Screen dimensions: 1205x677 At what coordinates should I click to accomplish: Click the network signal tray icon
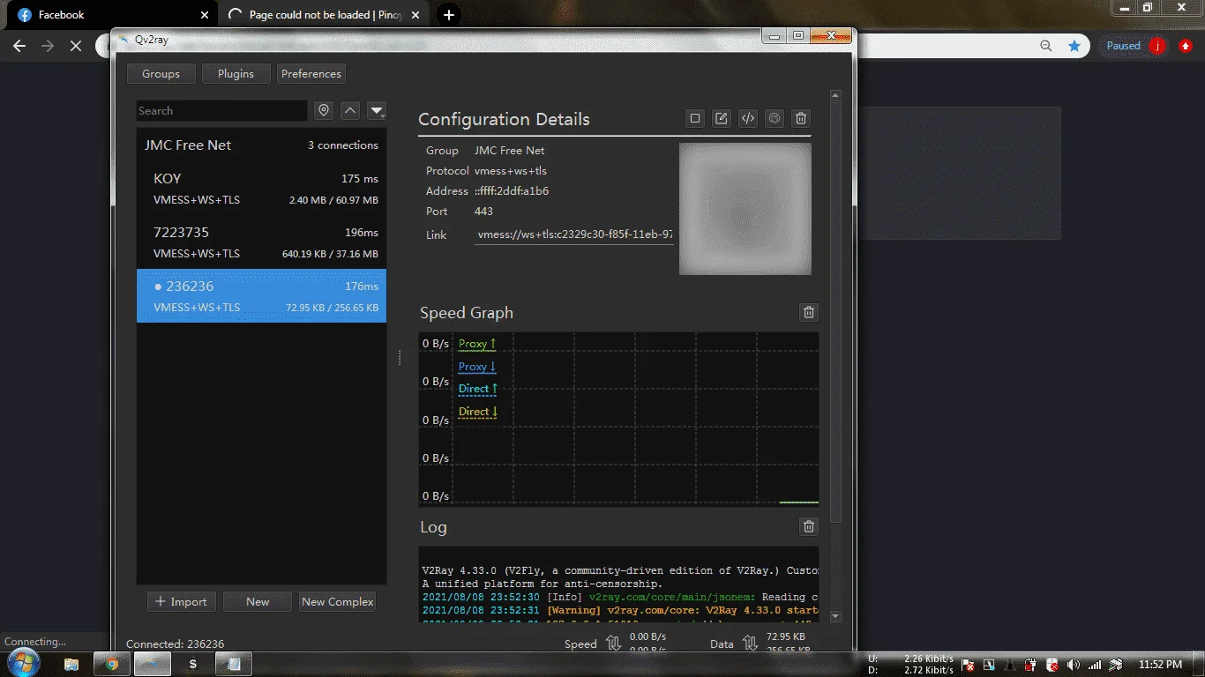pos(1095,665)
